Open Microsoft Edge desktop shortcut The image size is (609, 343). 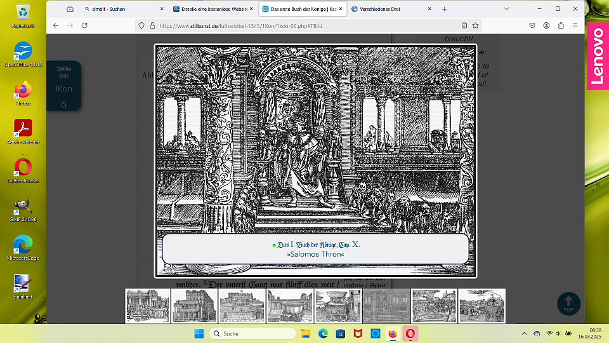pyautogui.click(x=23, y=248)
